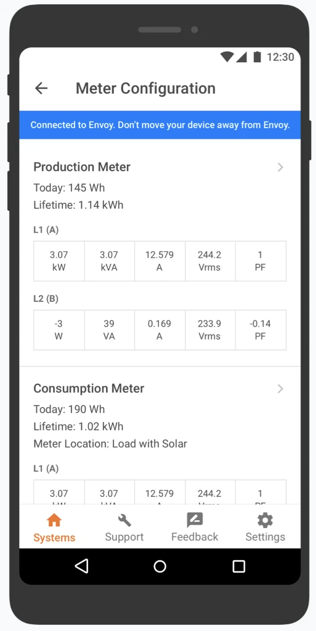Tap the Connected to Envoy banner
The width and height of the screenshot is (316, 631).
(x=160, y=124)
